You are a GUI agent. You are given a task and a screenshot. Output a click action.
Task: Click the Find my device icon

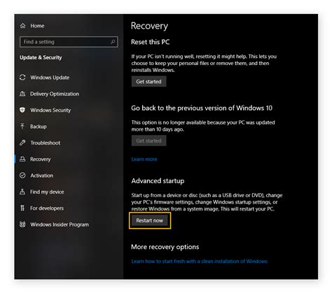pos(22,192)
